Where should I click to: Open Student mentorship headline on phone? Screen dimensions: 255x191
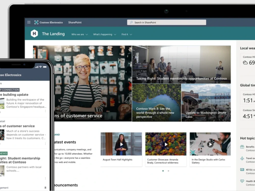20,160
